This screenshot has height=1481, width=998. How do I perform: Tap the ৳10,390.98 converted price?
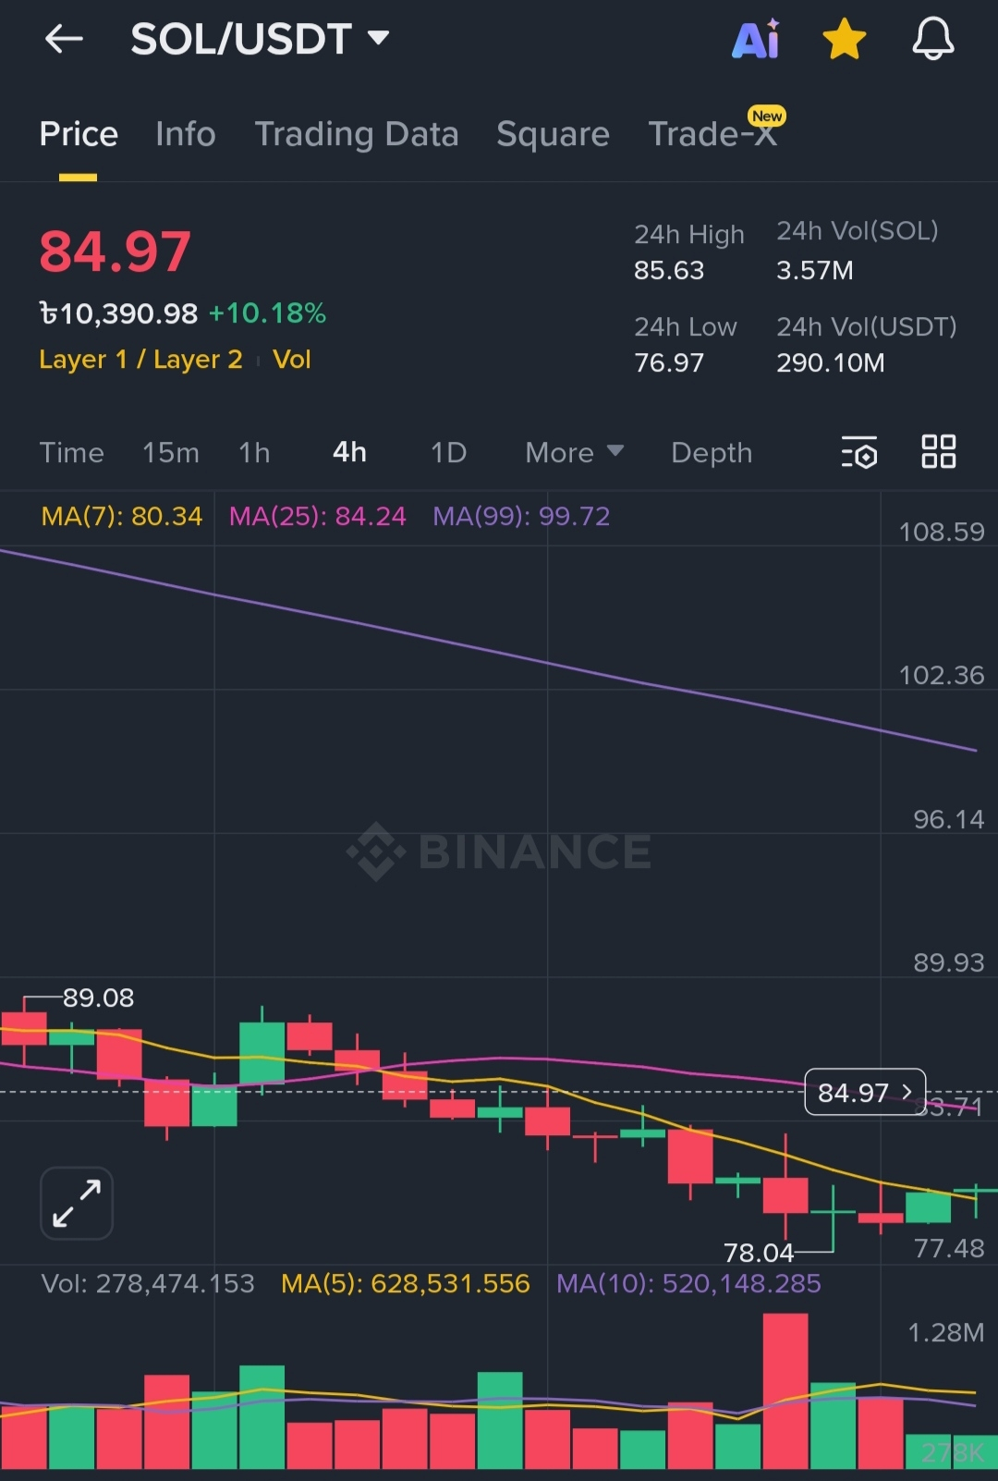118,313
